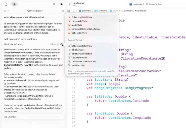Click the Model folder breadcrumb
186x128 pixels.
click(114, 11)
